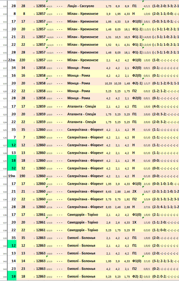Click scores cell starting (2-1; for Сампдорія
Image resolution: width=179 pixels, height=281 pixels.
165,214
